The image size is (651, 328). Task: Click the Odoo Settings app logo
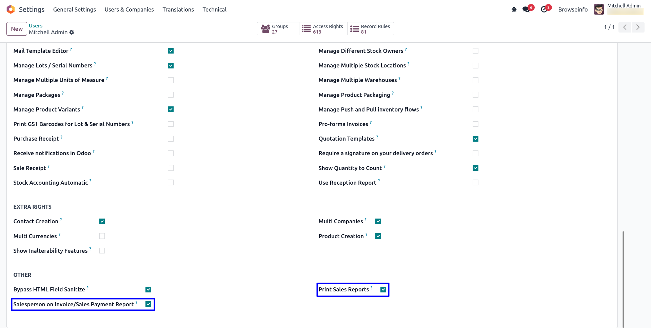click(x=11, y=9)
